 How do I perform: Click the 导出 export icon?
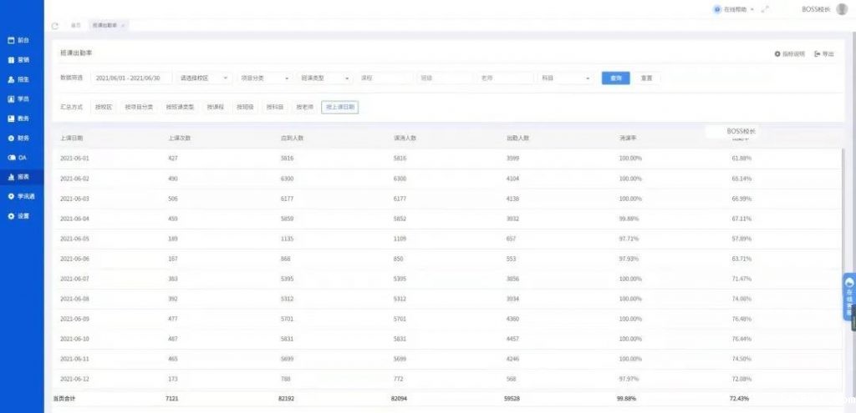click(x=823, y=53)
